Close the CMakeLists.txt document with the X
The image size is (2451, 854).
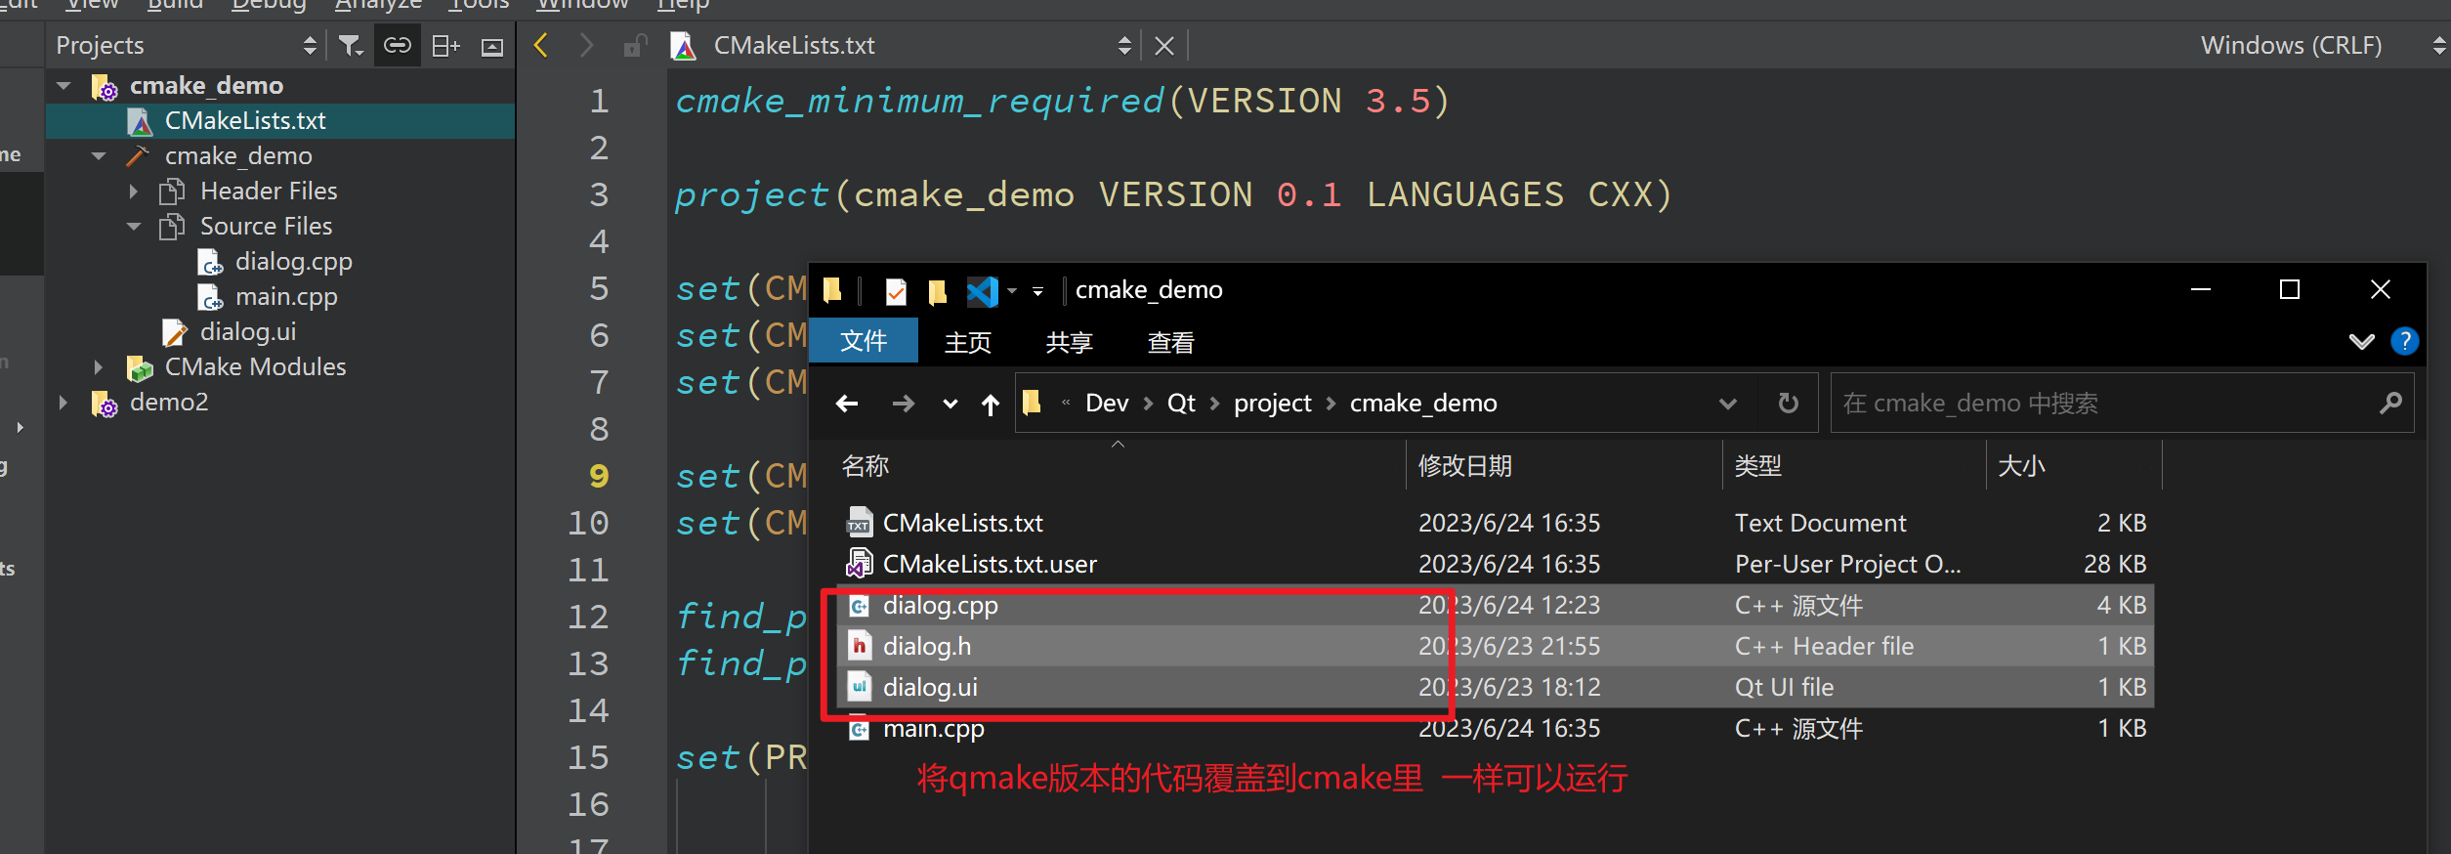pos(1163,45)
